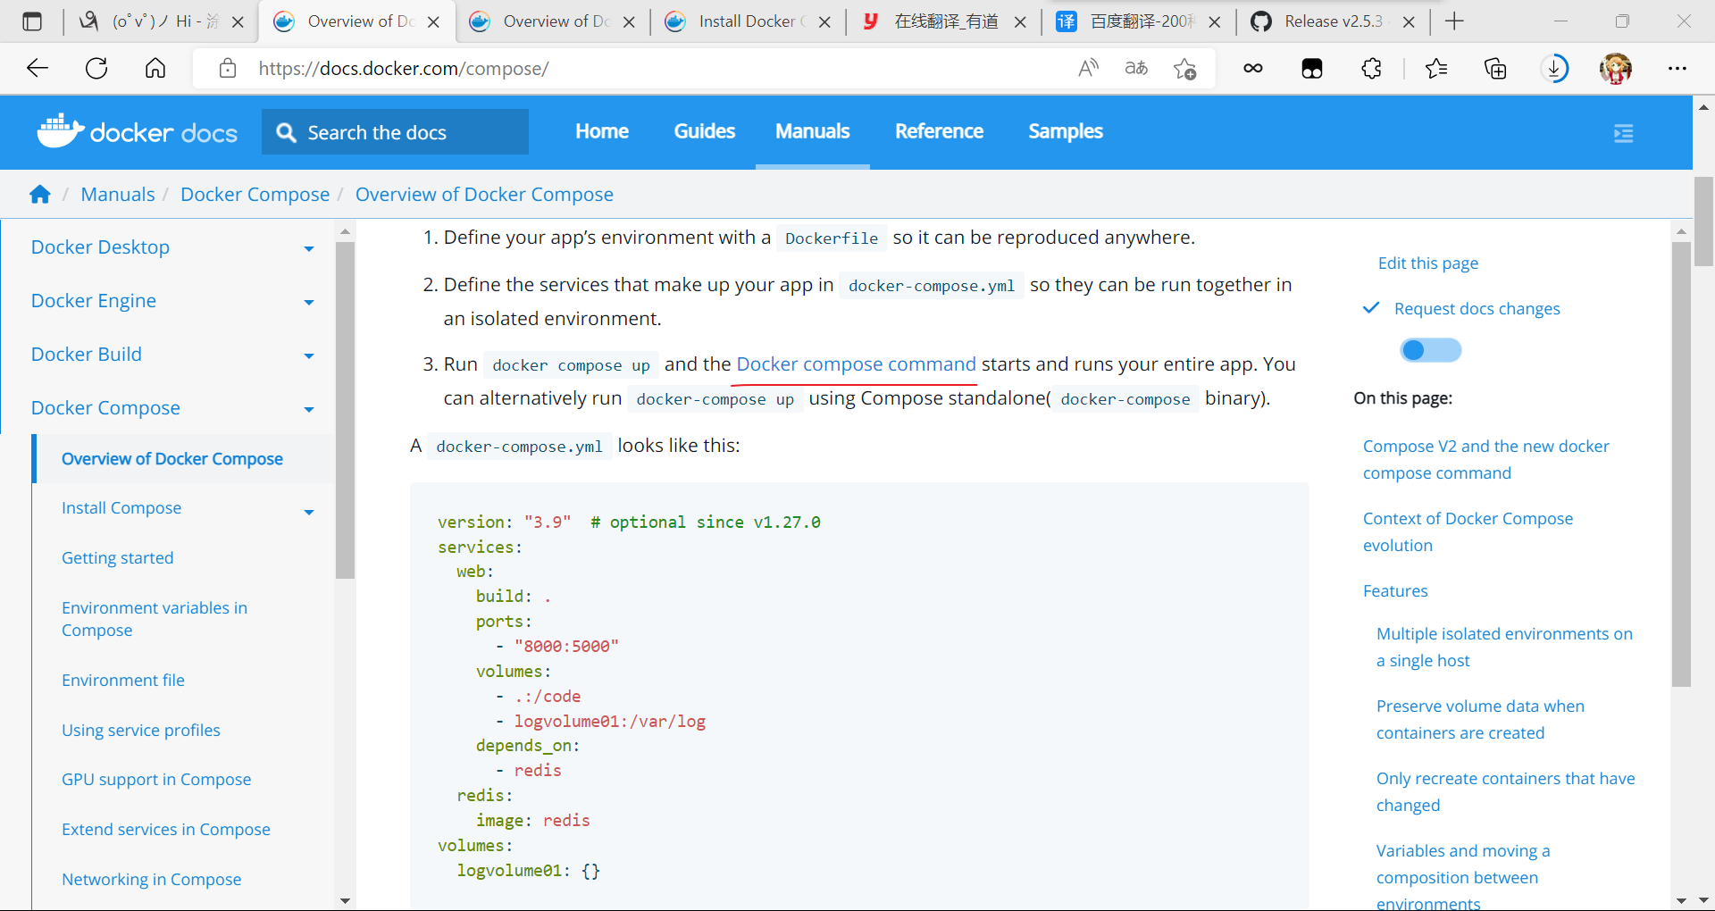Screen dimensions: 1715x911
Task: Open Collections icon
Action: [1495, 69]
